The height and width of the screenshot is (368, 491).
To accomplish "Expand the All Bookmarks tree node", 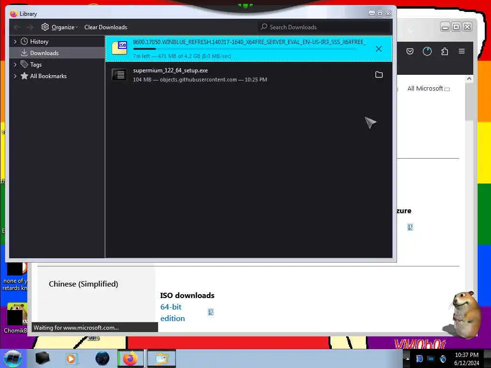I will [15, 76].
